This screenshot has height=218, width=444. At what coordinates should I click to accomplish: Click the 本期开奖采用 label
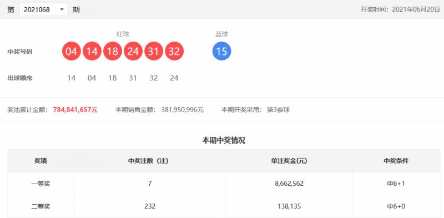coord(241,110)
